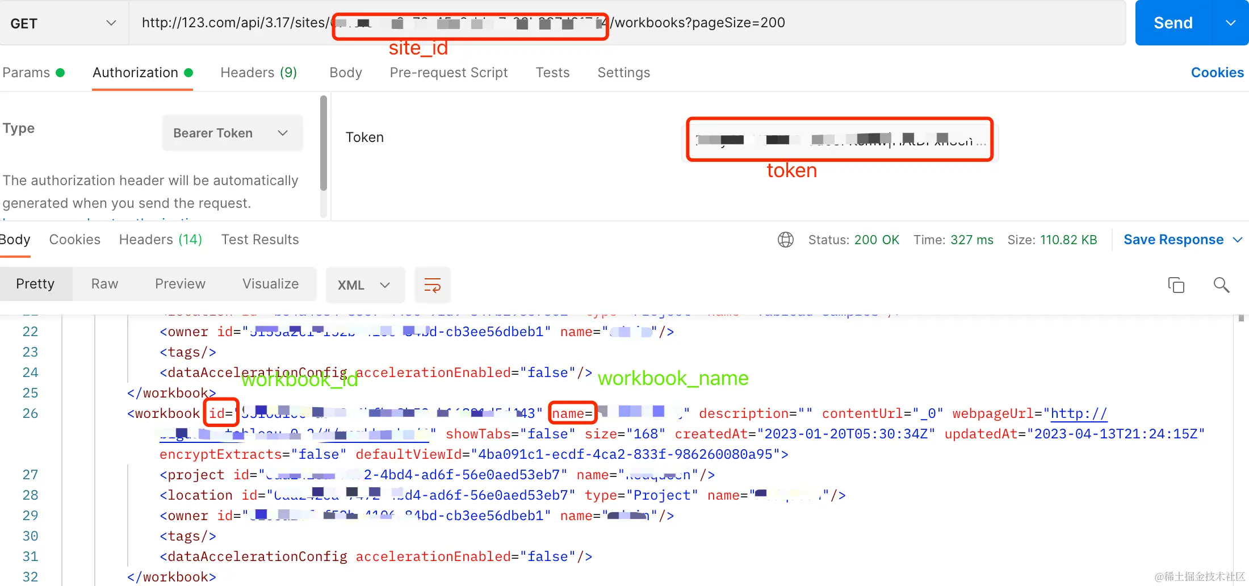This screenshot has height=586, width=1249.
Task: Switch to Raw view mode
Action: click(104, 284)
